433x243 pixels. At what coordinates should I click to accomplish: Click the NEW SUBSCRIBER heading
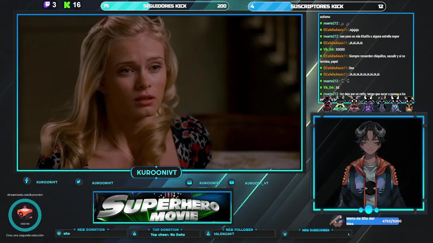click(x=316, y=230)
